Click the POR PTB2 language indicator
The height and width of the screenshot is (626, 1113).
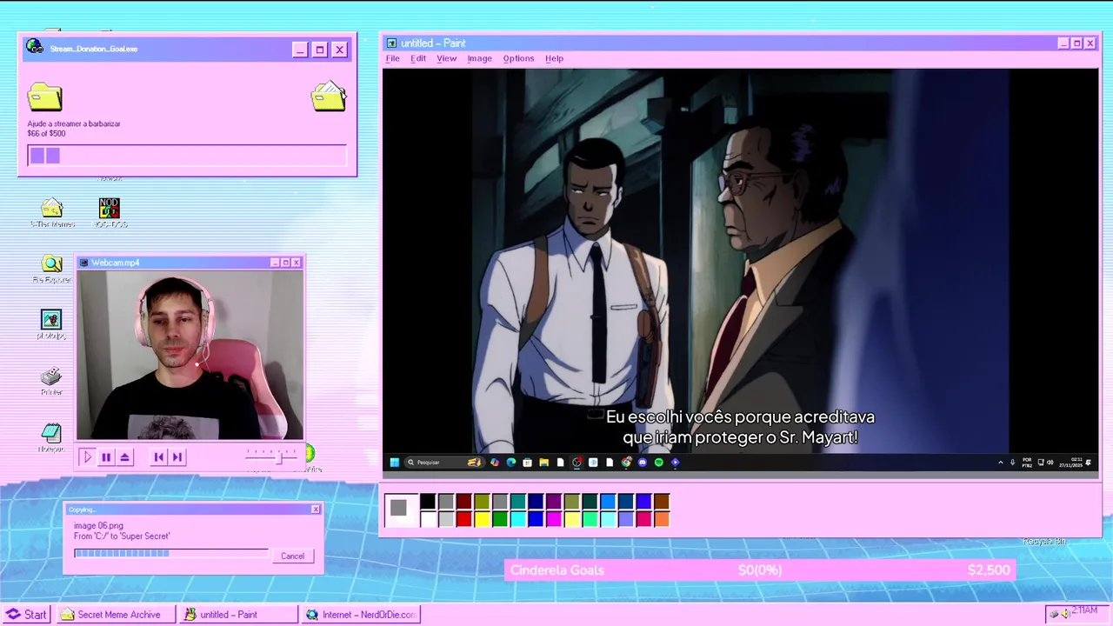tap(1028, 463)
